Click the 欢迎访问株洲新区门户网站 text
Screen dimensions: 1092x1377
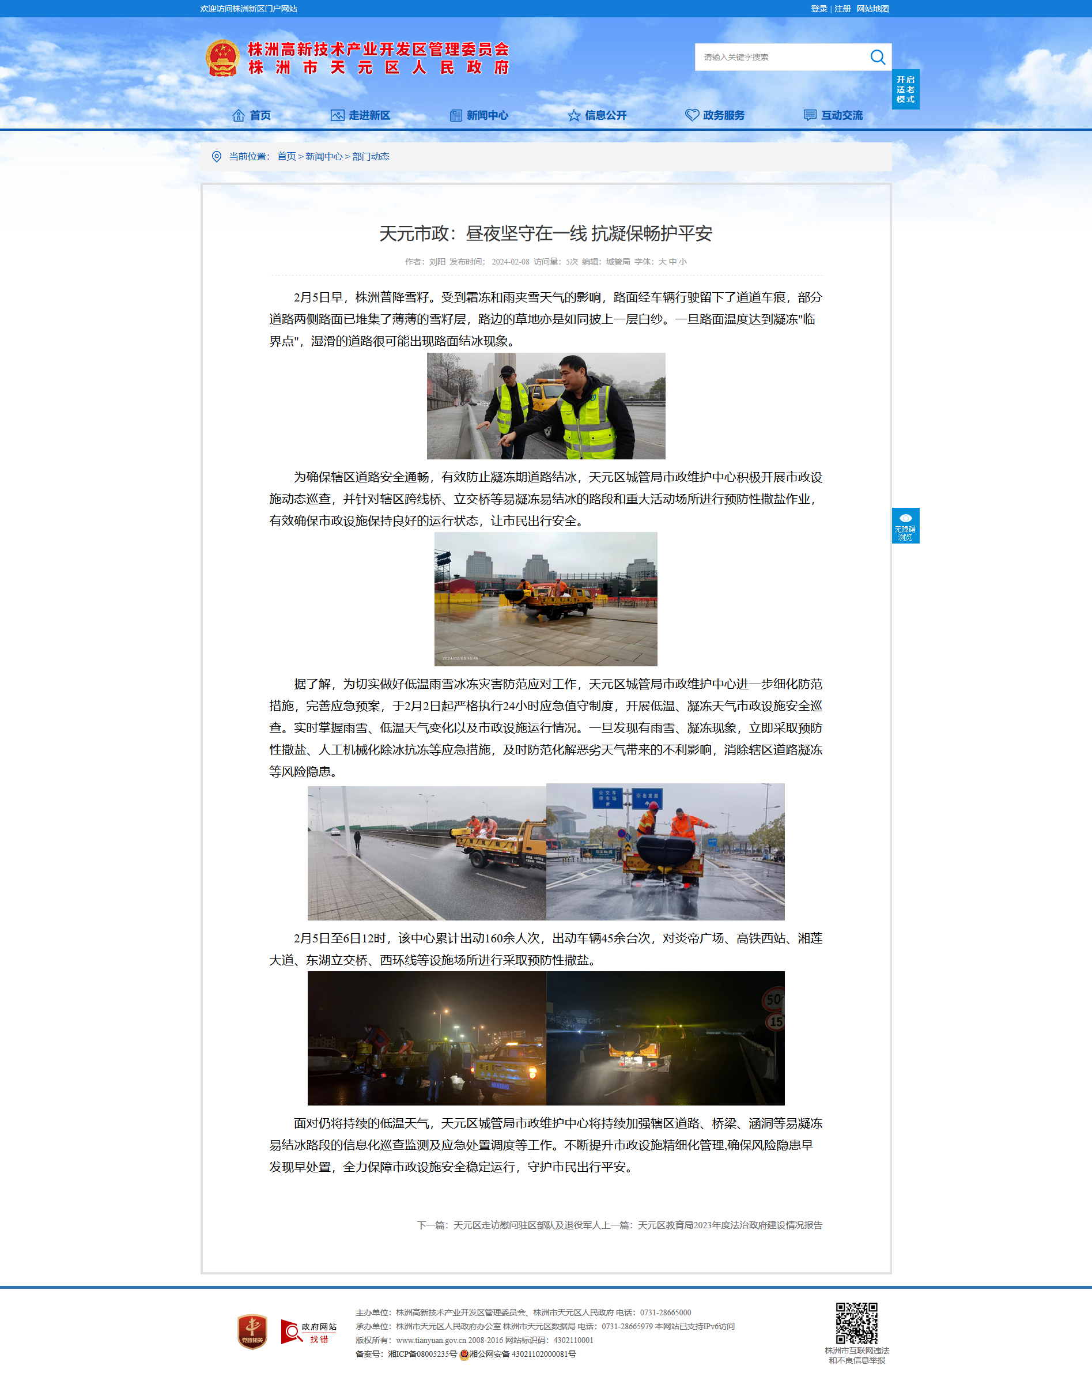pyautogui.click(x=248, y=9)
